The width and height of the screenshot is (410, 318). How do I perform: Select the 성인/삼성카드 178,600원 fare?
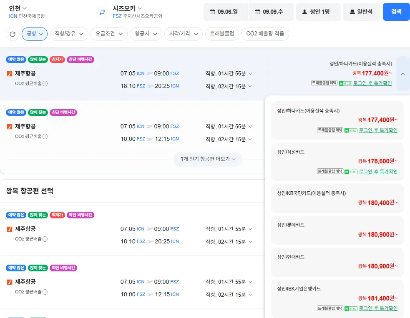[x=337, y=161]
